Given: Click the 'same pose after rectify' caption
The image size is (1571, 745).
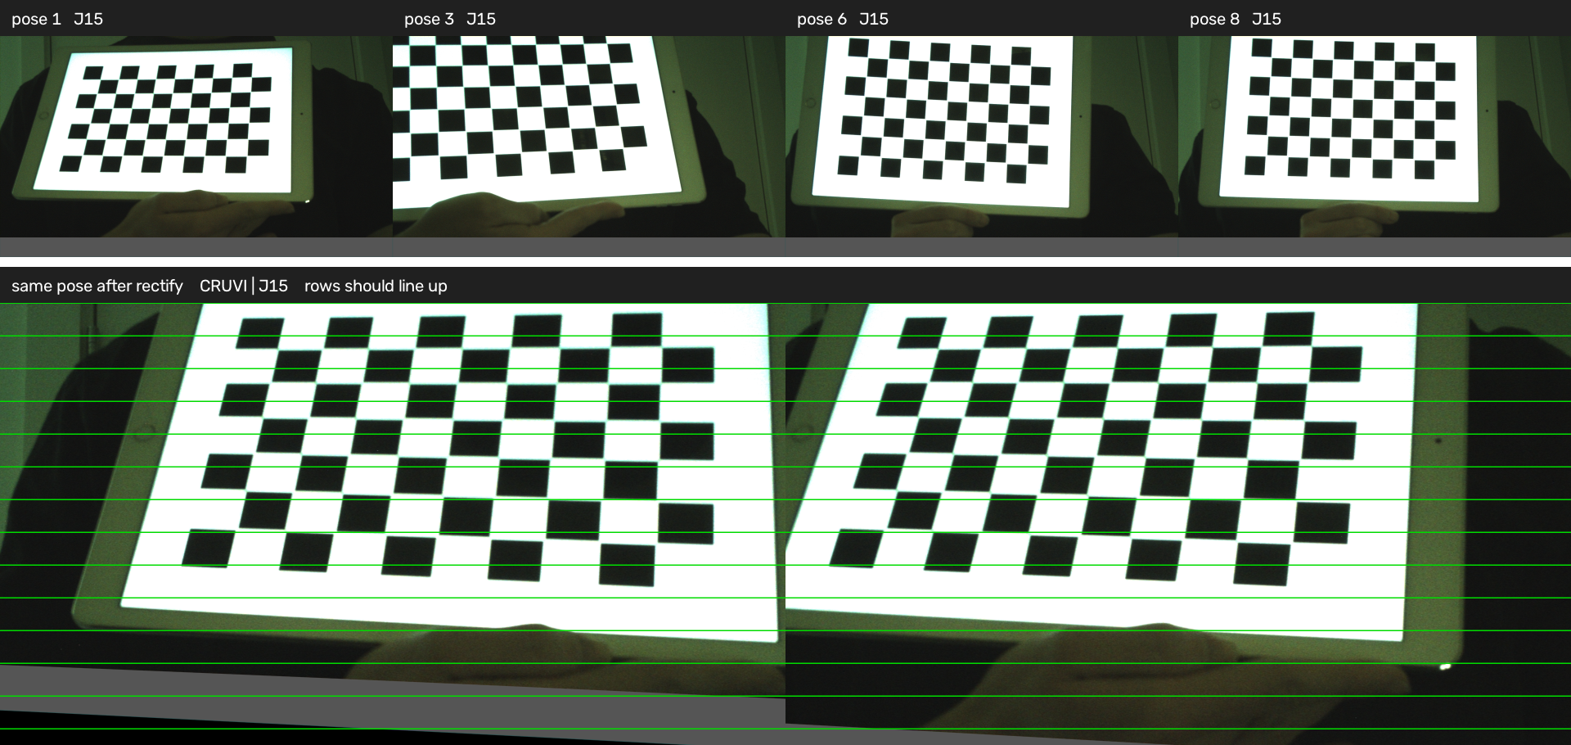Looking at the screenshot, I should (97, 286).
